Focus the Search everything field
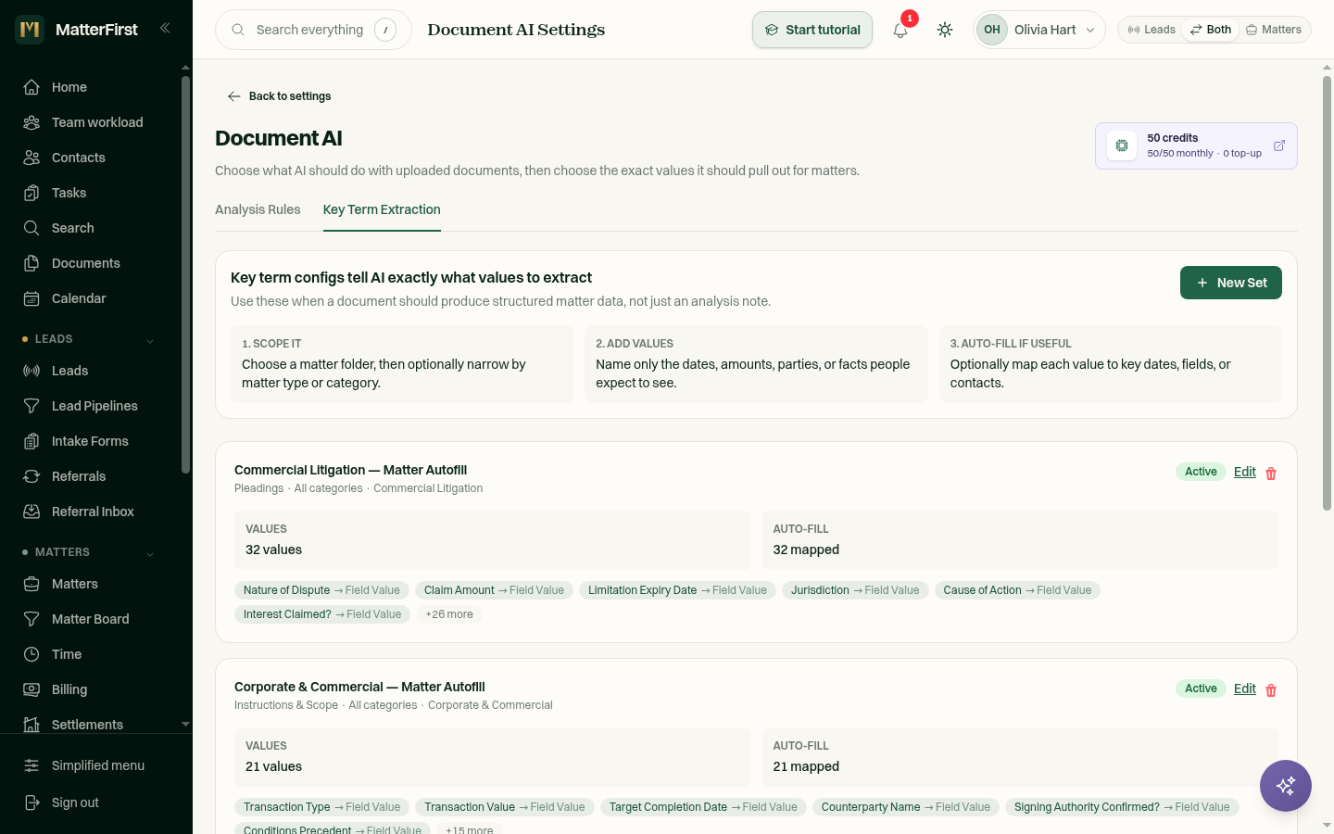This screenshot has width=1334, height=834. click(x=313, y=30)
